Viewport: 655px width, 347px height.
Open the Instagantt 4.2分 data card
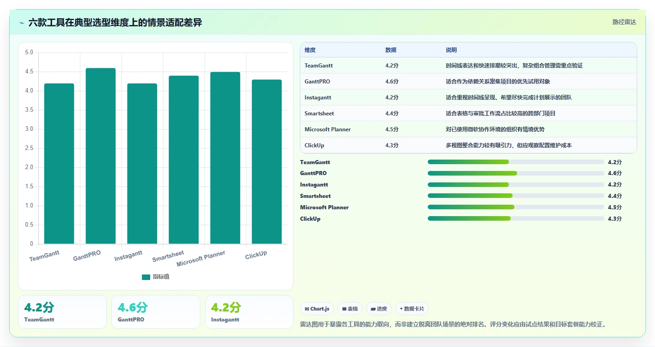(x=249, y=312)
